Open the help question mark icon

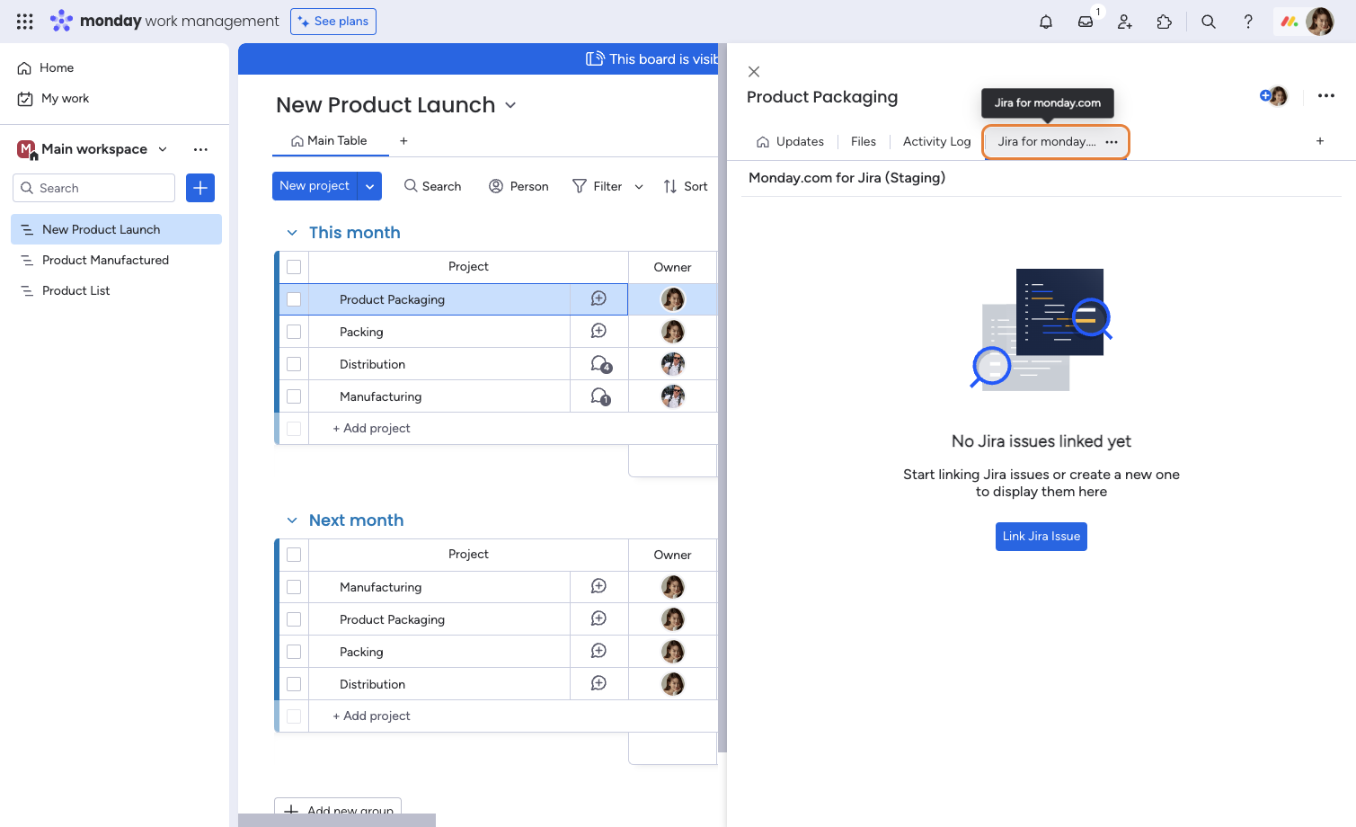click(1248, 22)
